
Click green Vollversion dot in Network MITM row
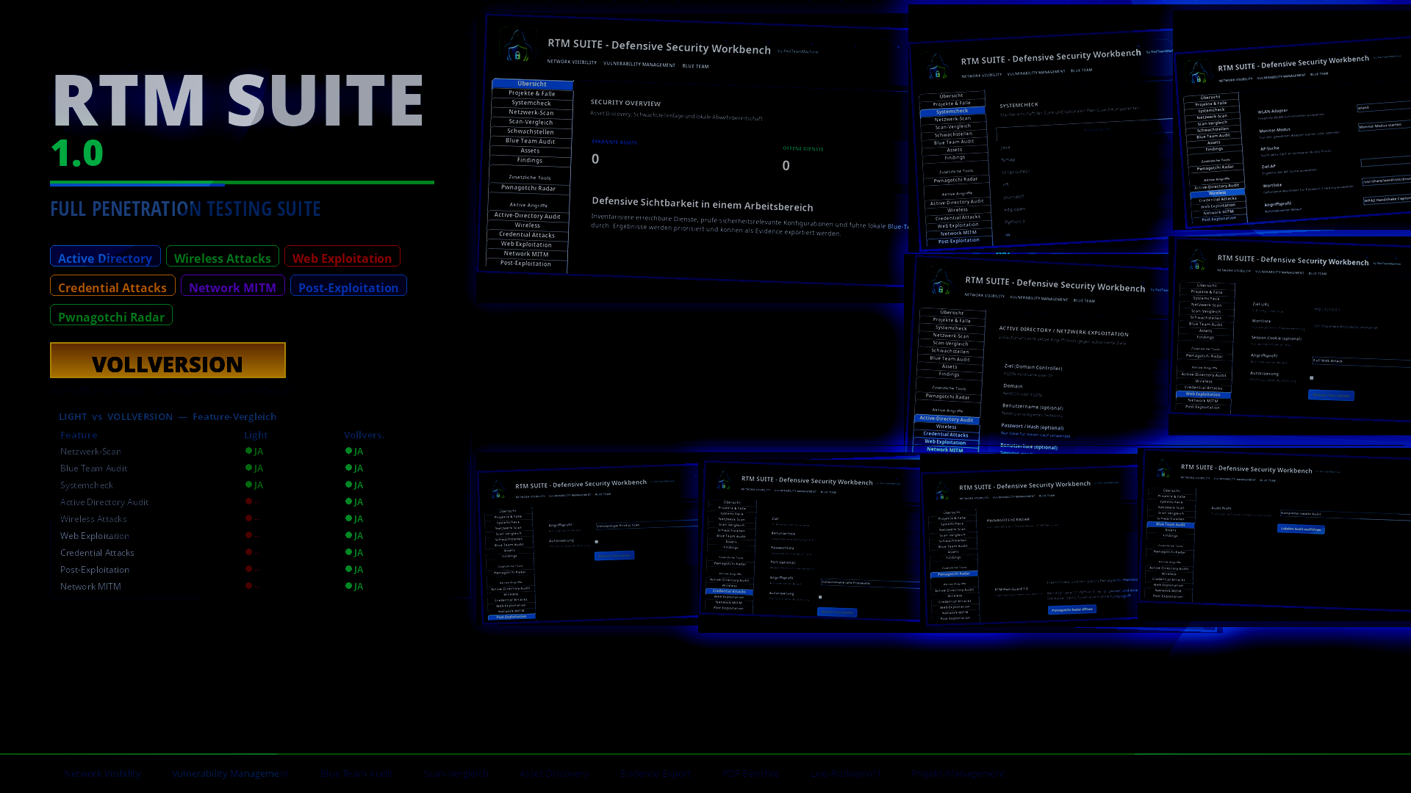[x=348, y=586]
